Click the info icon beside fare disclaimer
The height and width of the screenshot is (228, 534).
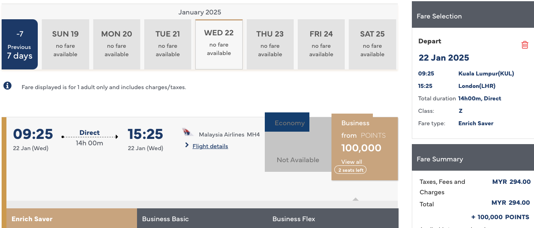[x=8, y=85]
